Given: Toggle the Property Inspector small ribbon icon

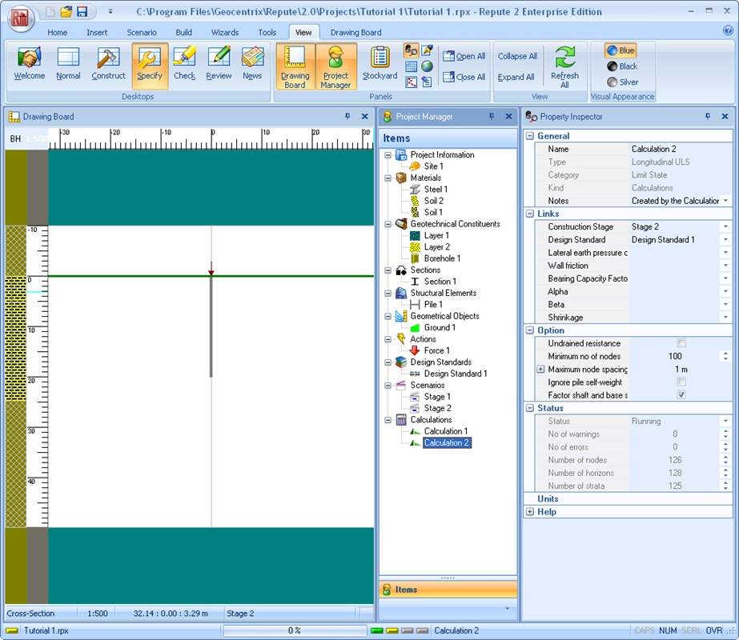Looking at the screenshot, I should [411, 50].
